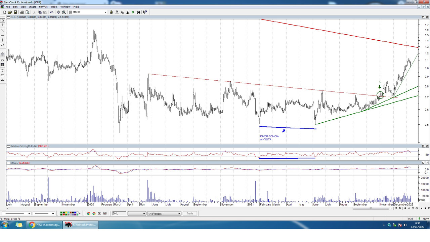Click the camera snapshot icon in bottom toolbar
This screenshot has width=430, height=242.
105,213
